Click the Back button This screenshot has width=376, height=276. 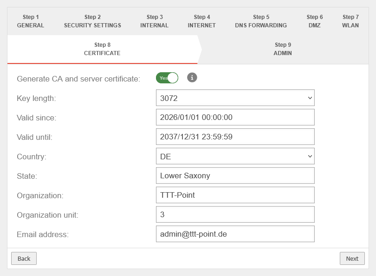24,258
